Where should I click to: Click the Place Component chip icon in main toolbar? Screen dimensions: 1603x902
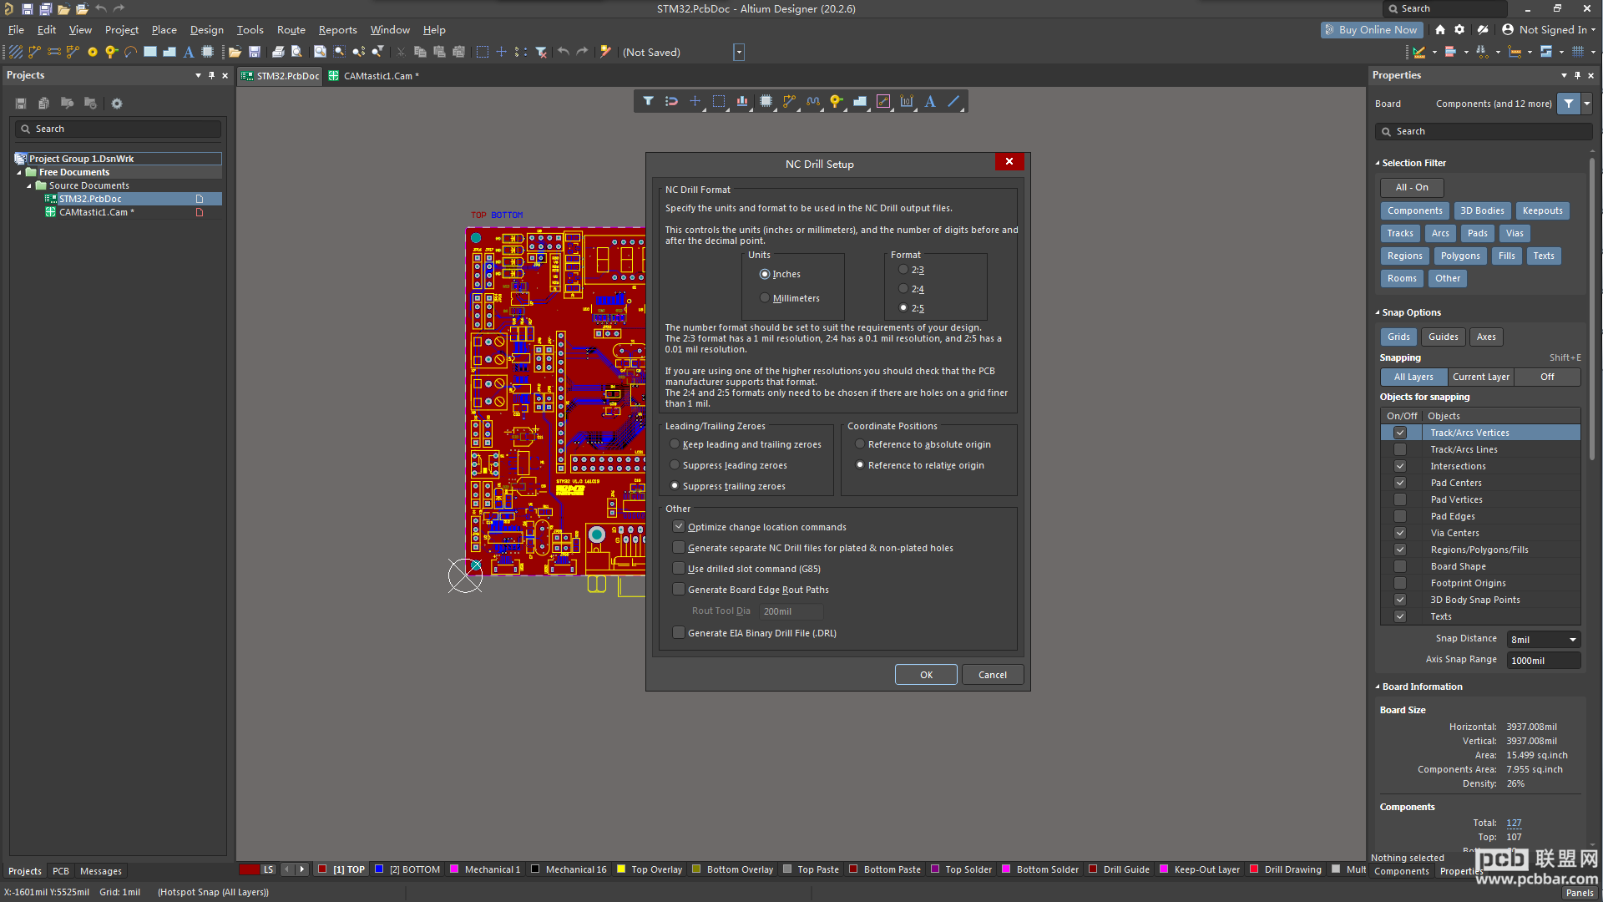(208, 52)
